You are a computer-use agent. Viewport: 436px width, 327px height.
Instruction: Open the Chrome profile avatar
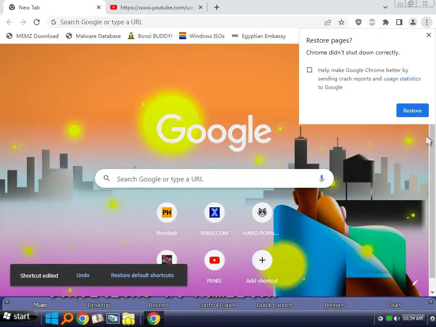(413, 22)
